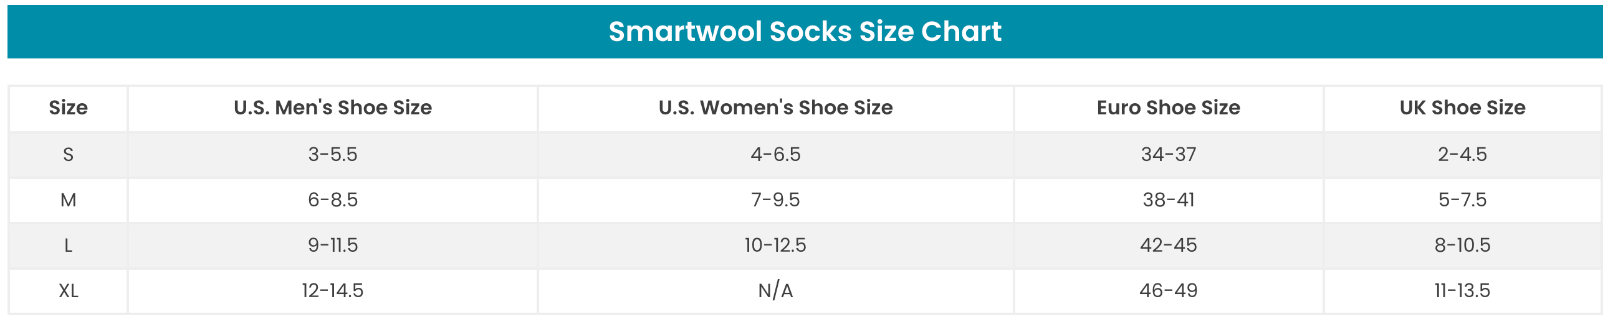Select the Euro Shoe Size header

tap(1168, 108)
